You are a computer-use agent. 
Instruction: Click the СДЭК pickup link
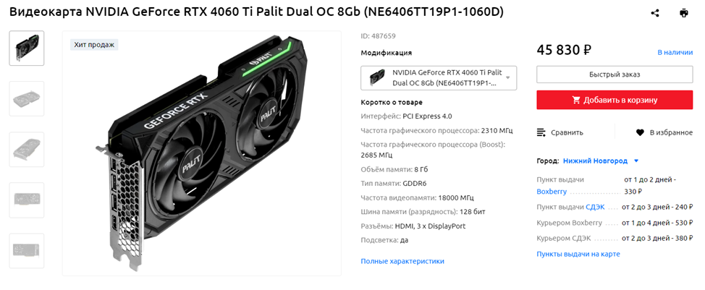(595, 207)
